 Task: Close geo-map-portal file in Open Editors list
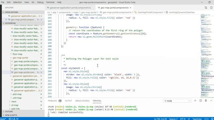pyautogui.click(x=6, y=20)
